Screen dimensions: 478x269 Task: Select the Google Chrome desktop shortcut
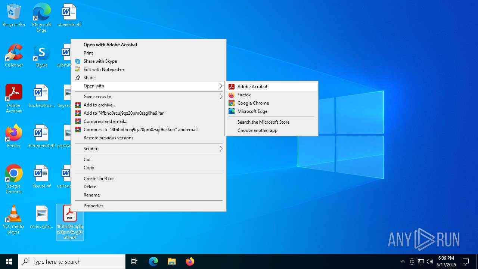(14, 179)
